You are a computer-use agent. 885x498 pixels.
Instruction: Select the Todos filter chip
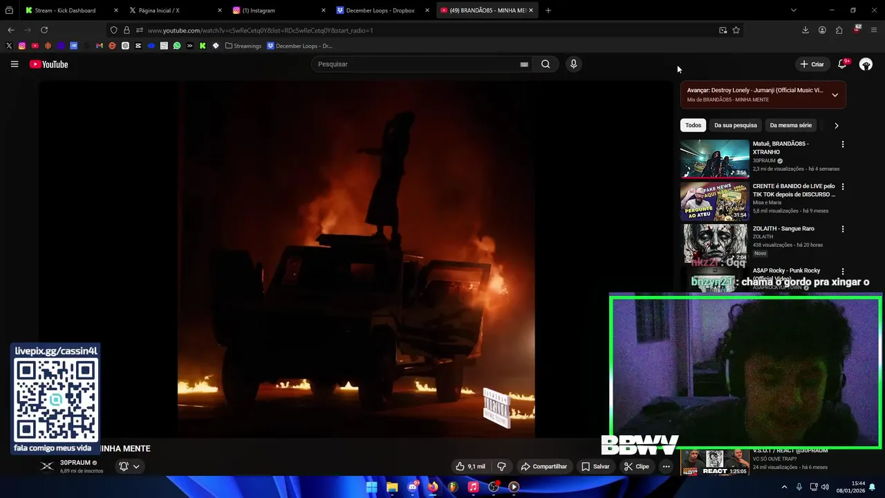click(x=693, y=126)
